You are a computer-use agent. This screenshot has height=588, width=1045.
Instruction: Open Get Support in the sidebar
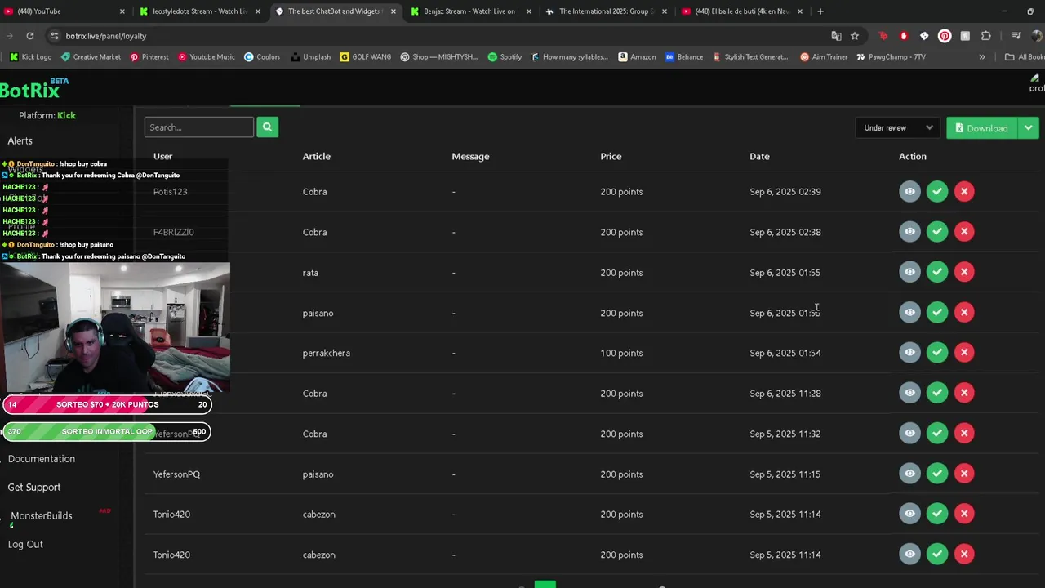point(34,487)
